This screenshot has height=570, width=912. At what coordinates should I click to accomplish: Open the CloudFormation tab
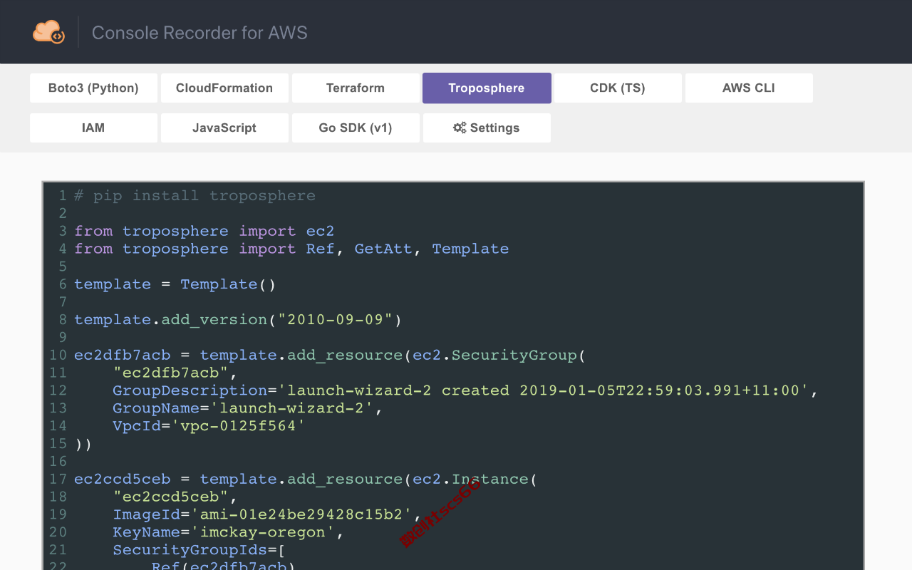(224, 88)
